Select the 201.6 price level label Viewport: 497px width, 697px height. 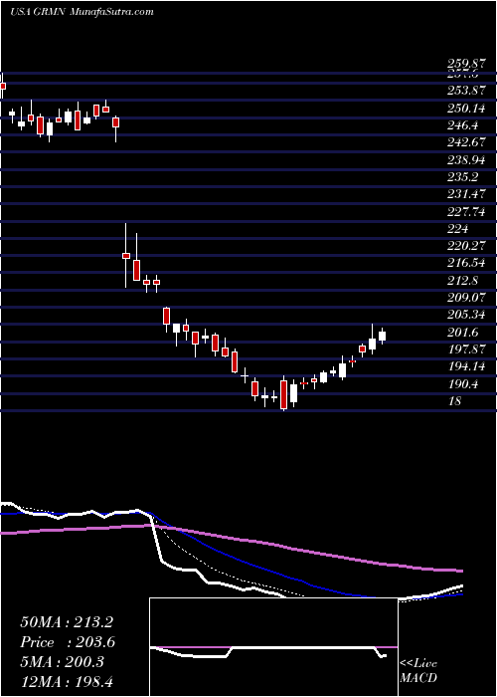[463, 332]
